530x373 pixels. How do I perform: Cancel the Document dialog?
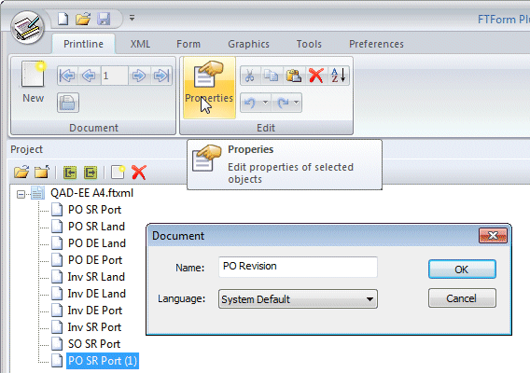462,298
